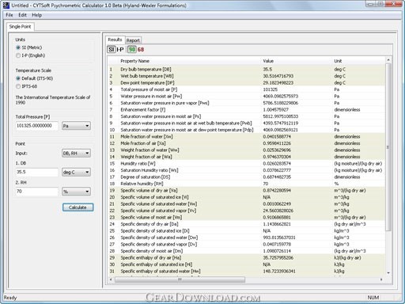Click the RH value input field

(x=36, y=192)
